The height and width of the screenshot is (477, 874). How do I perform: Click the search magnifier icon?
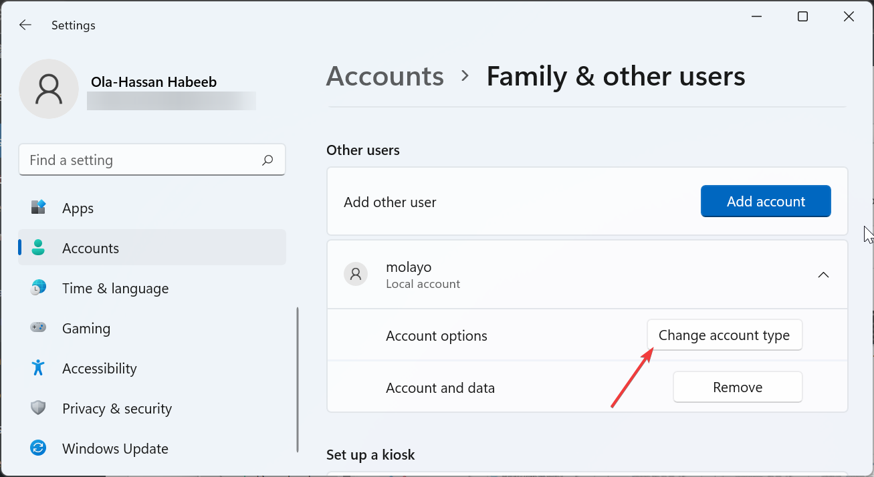[x=267, y=160]
